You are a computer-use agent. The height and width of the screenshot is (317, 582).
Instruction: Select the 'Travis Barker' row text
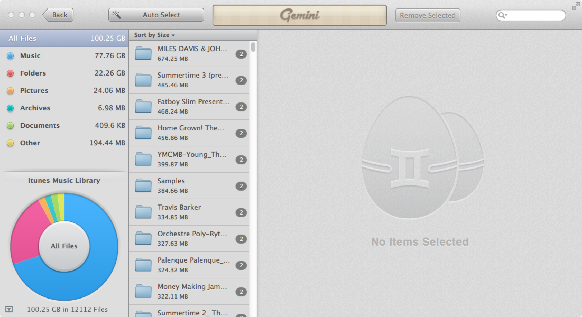(x=179, y=207)
